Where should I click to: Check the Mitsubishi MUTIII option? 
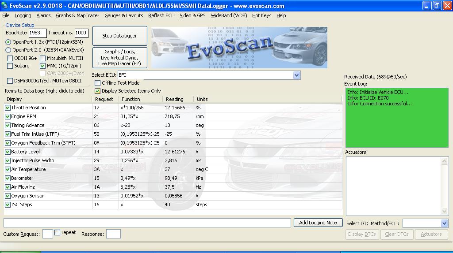coord(43,58)
